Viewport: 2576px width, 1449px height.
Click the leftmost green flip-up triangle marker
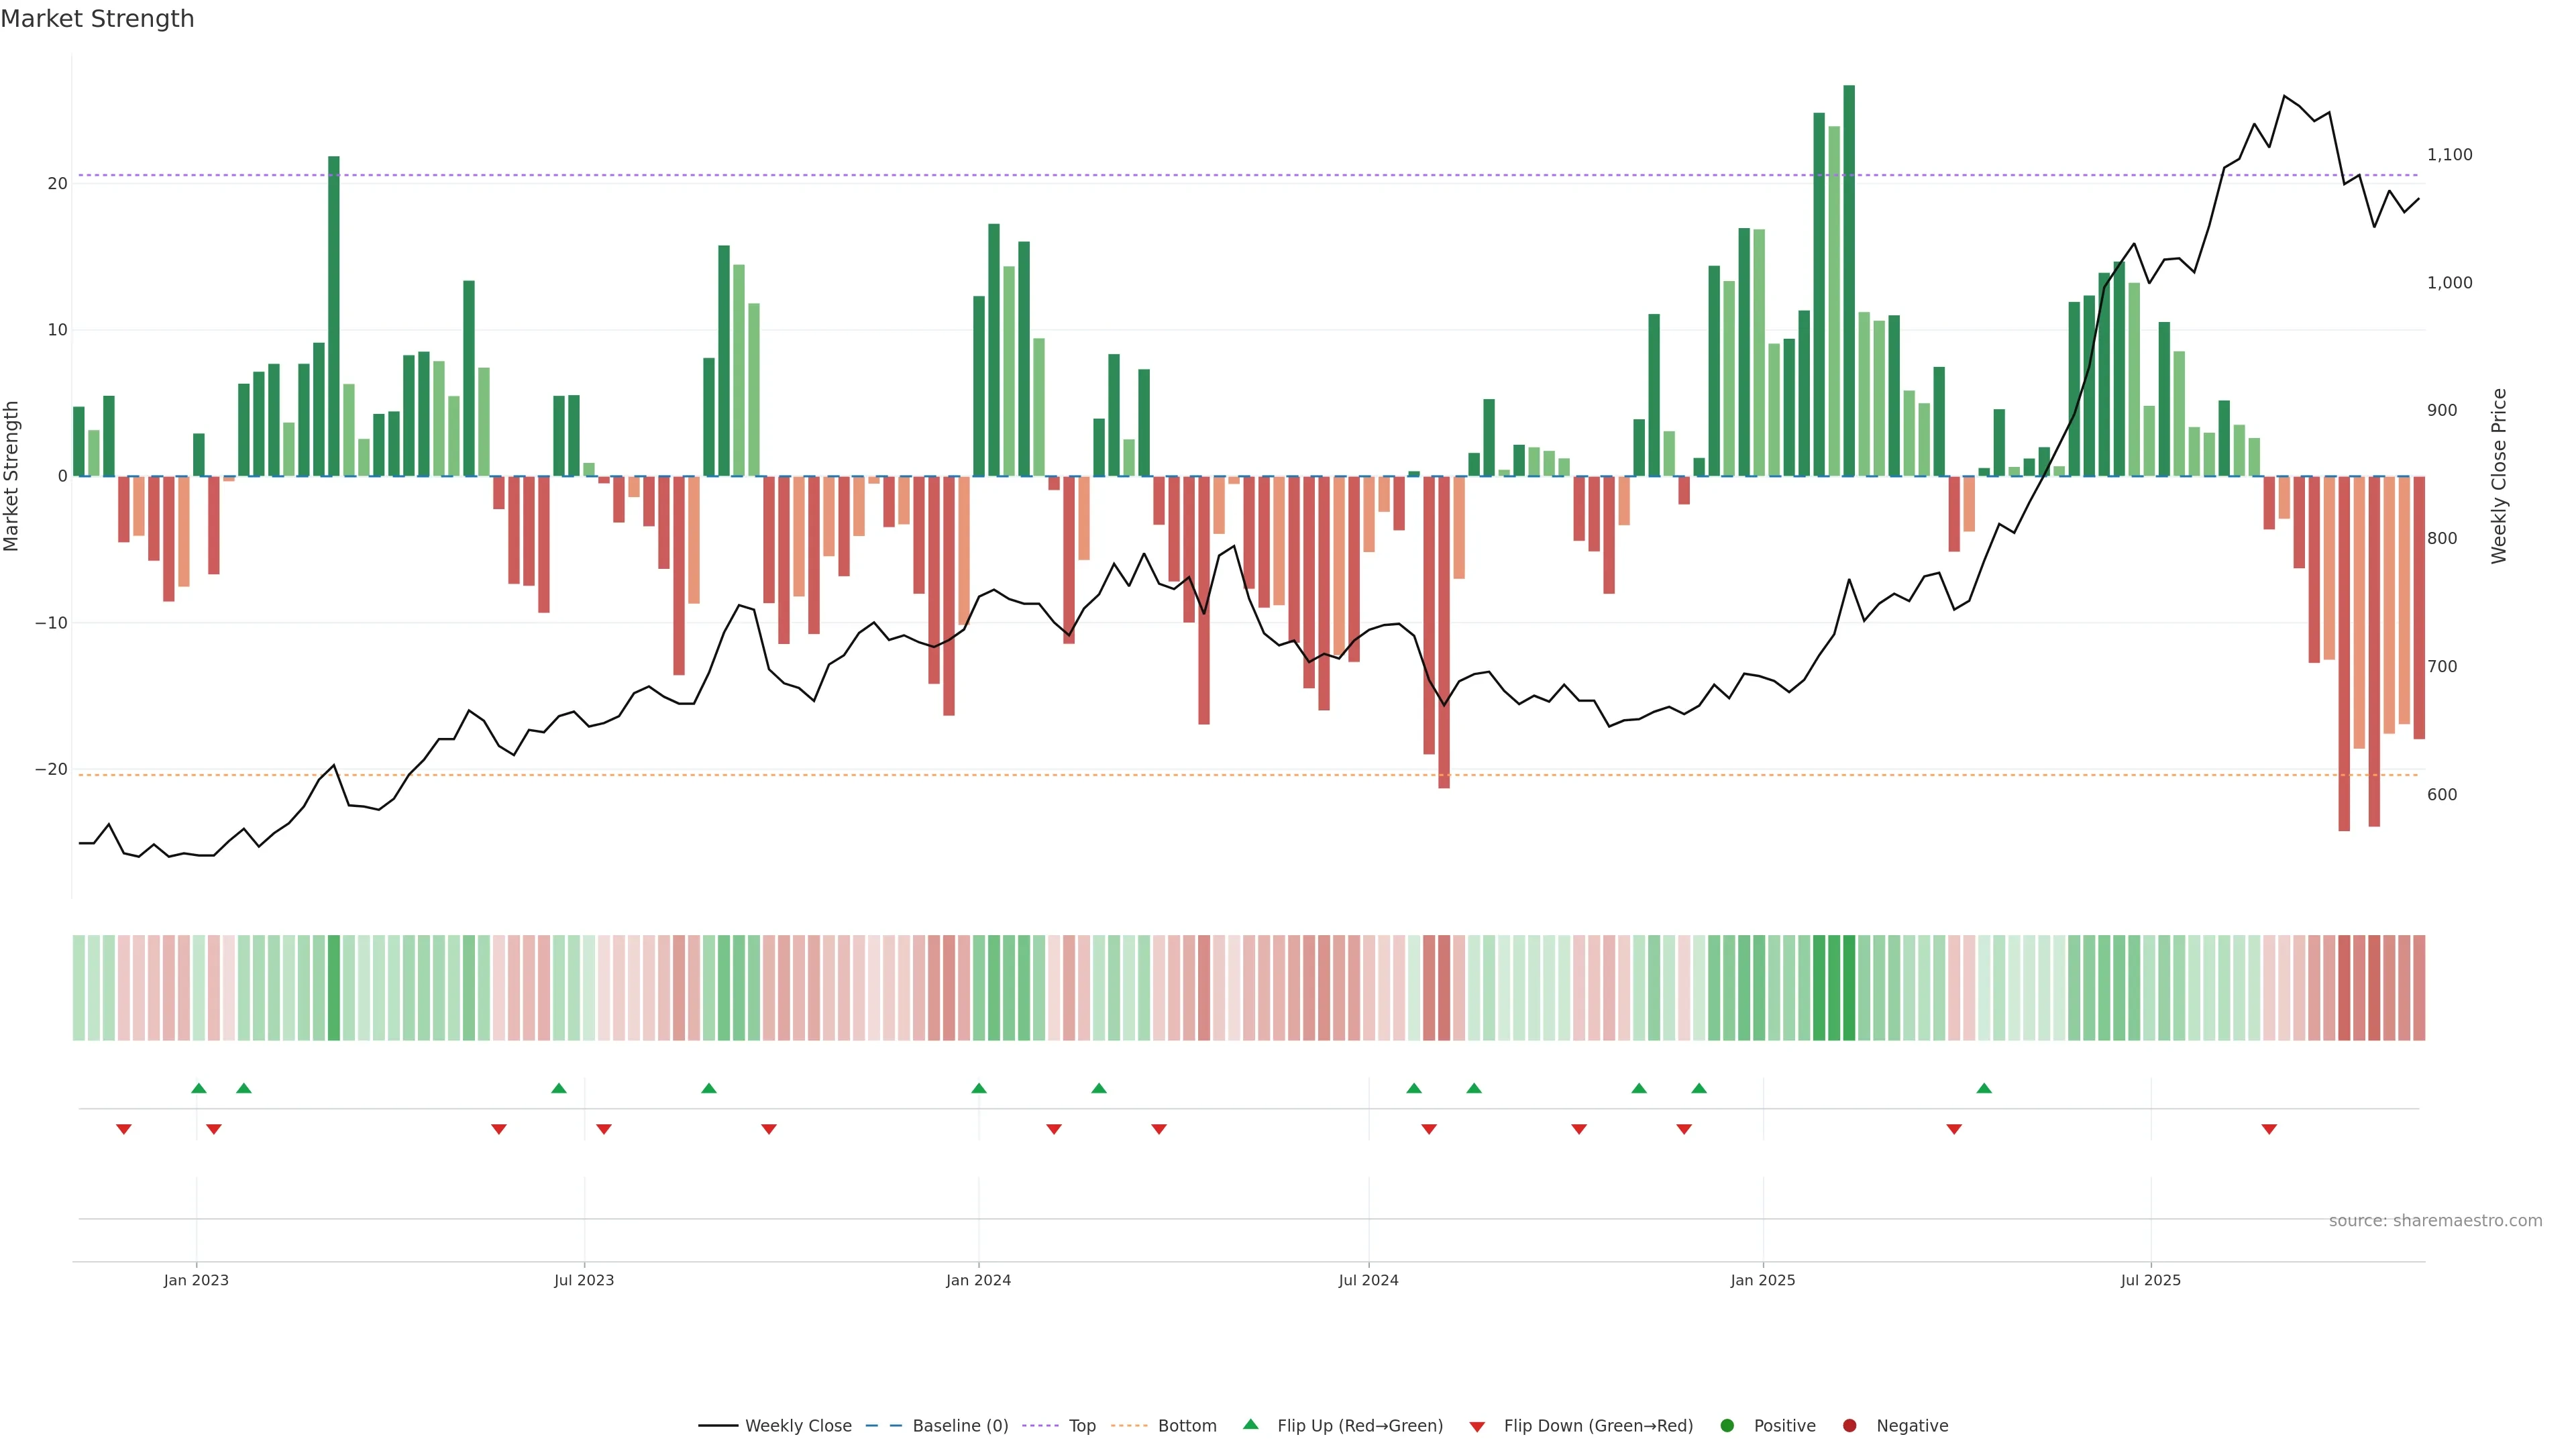pos(199,1088)
